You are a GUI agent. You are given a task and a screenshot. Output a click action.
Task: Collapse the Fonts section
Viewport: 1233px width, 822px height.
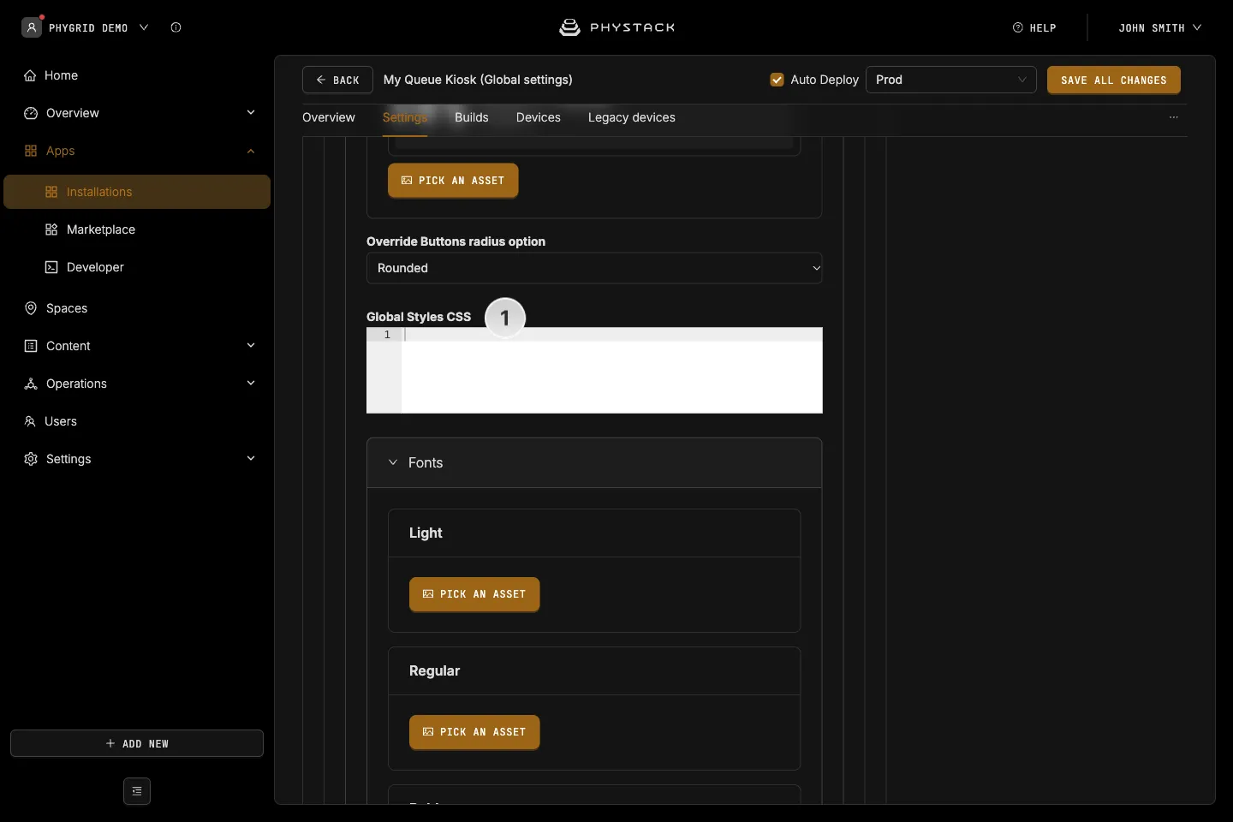(393, 462)
